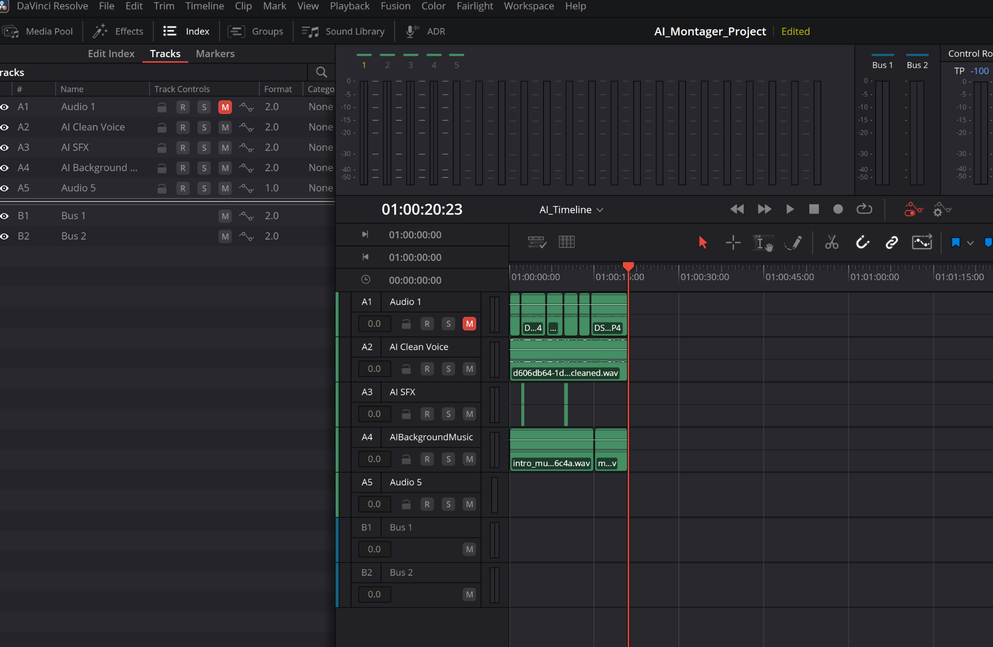Image resolution: width=993 pixels, height=647 pixels.
Task: Mute Audio 5 in the Tracks index
Action: (x=225, y=189)
